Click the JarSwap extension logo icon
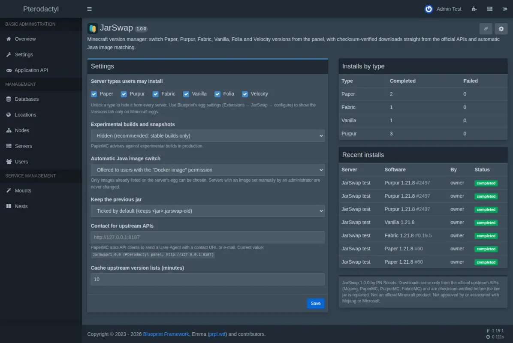The width and height of the screenshot is (513, 343). coord(92,28)
